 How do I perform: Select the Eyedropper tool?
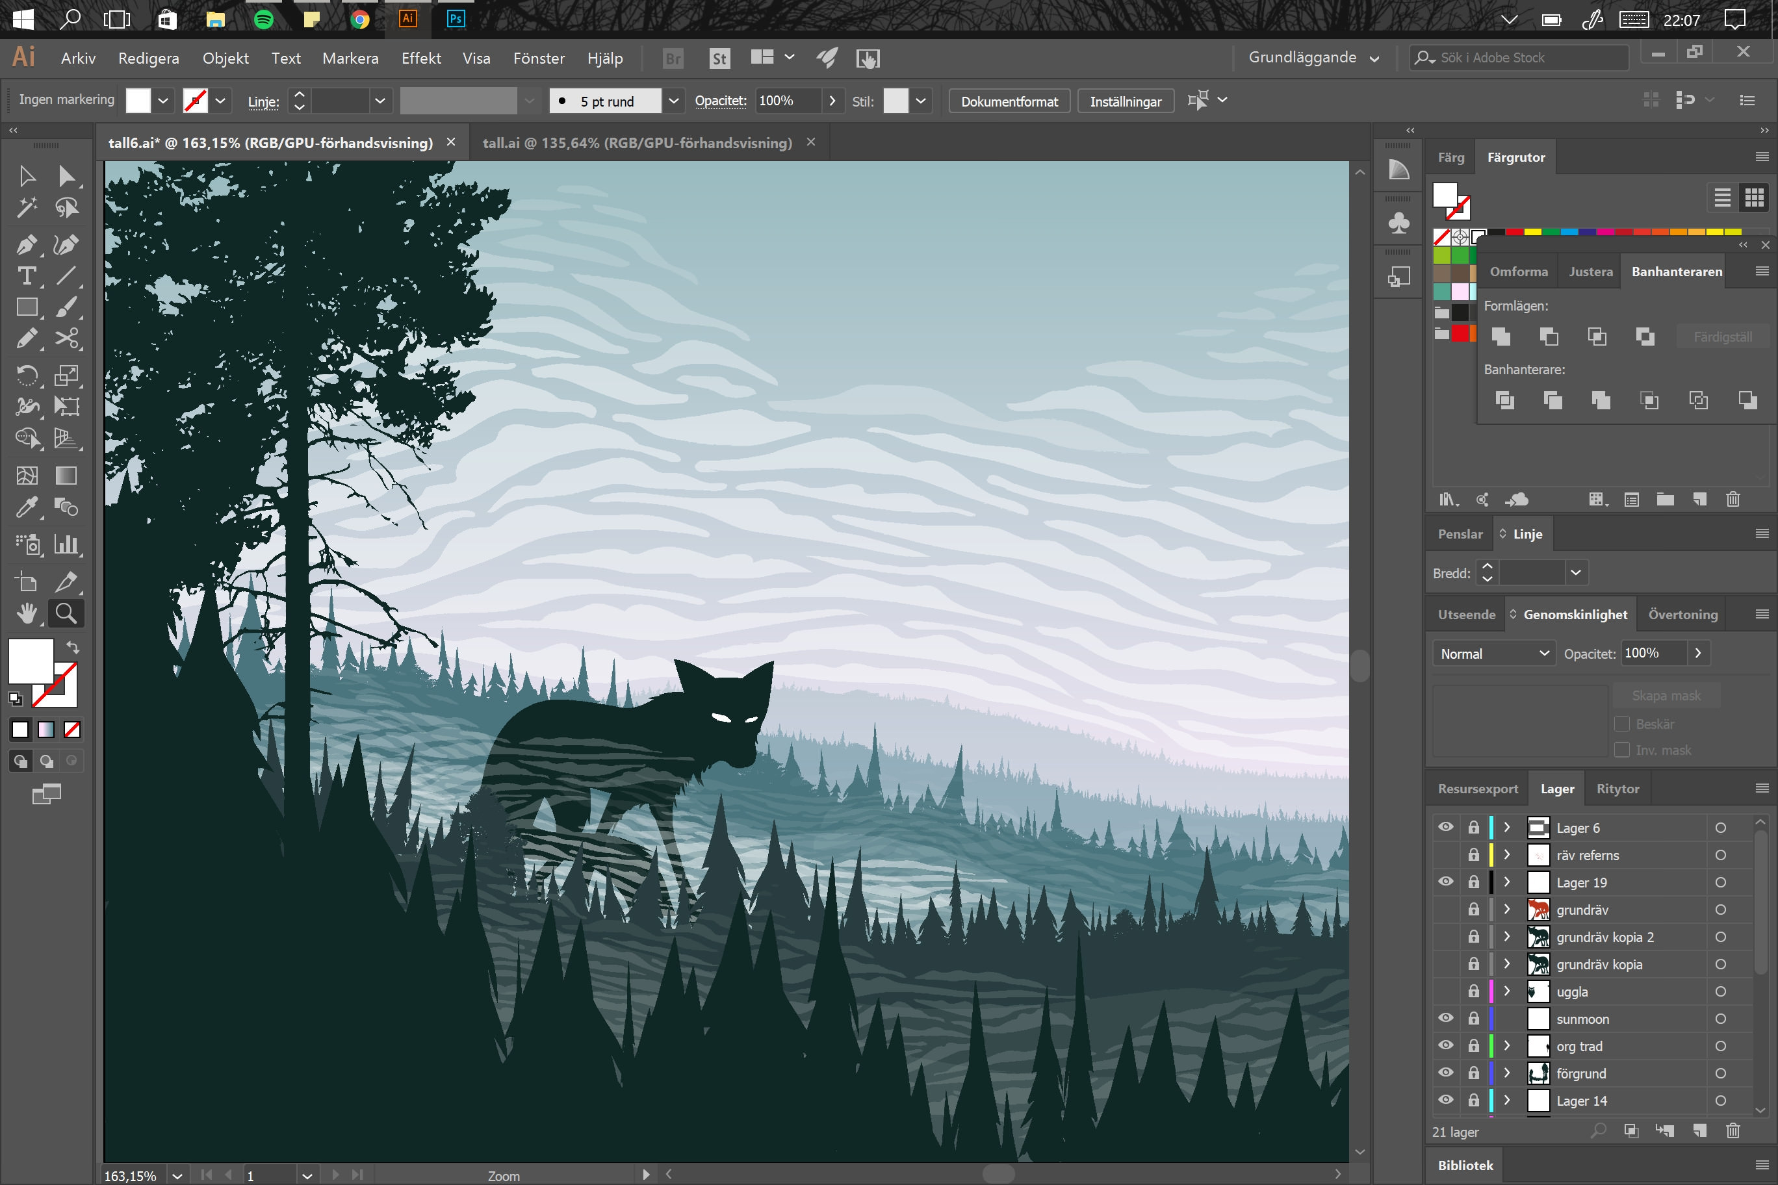coord(28,507)
